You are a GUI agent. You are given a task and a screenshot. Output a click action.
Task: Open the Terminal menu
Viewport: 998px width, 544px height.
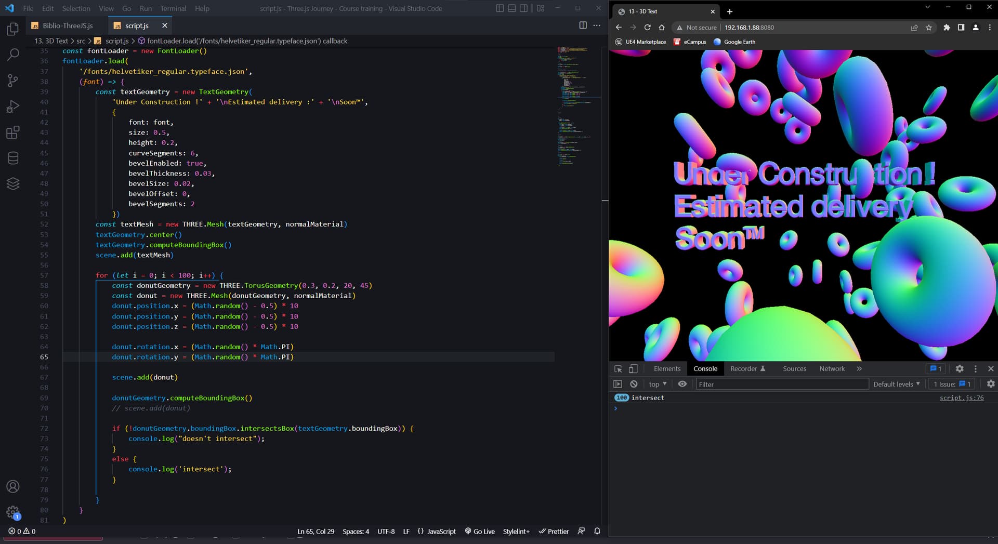pos(173,8)
